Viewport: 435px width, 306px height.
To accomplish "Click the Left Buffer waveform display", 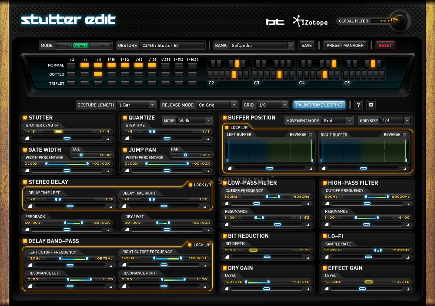I will [x=270, y=150].
